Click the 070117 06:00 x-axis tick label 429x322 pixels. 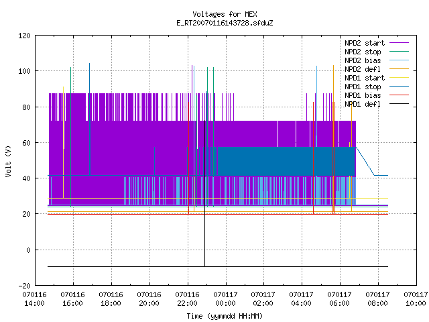tap(340, 299)
